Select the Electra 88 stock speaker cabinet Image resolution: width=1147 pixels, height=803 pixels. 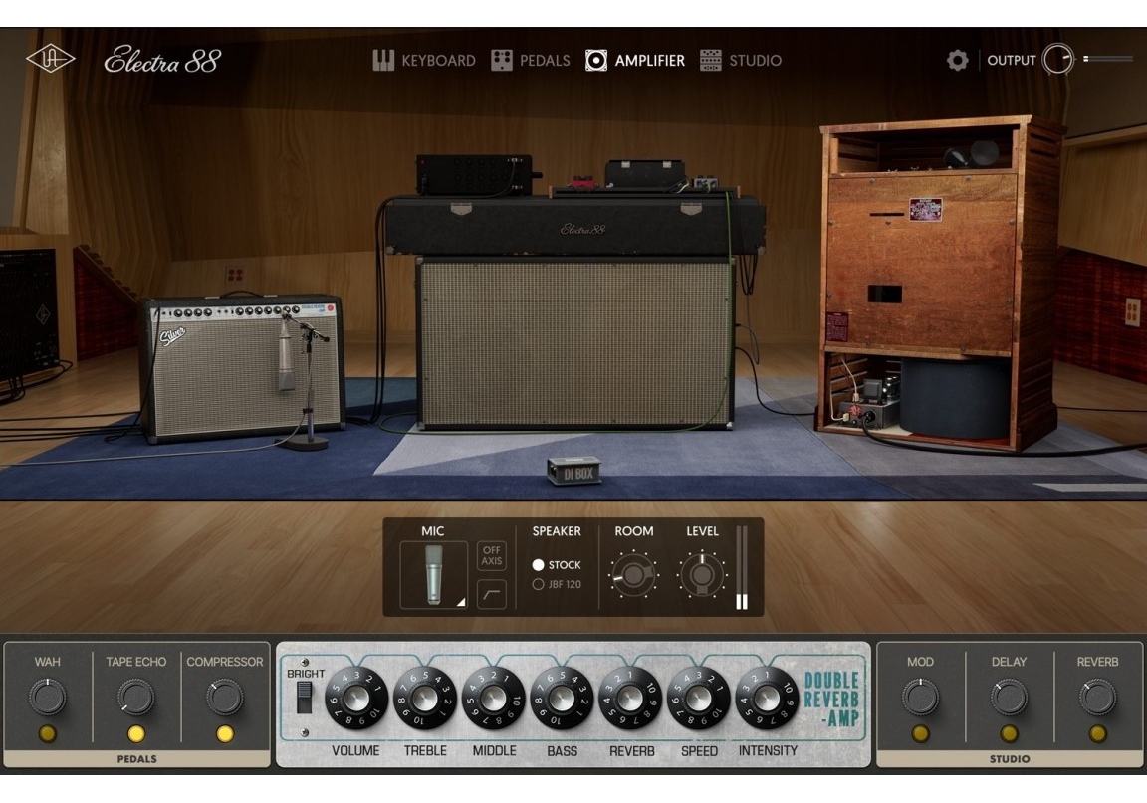tap(574, 342)
